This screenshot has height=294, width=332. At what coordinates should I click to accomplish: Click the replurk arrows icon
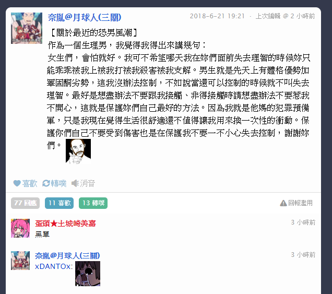point(46,183)
